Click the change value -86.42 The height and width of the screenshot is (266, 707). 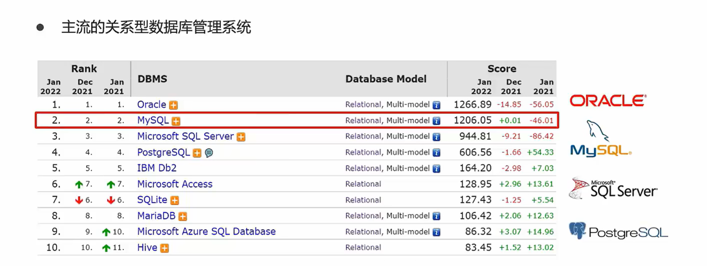click(x=541, y=136)
